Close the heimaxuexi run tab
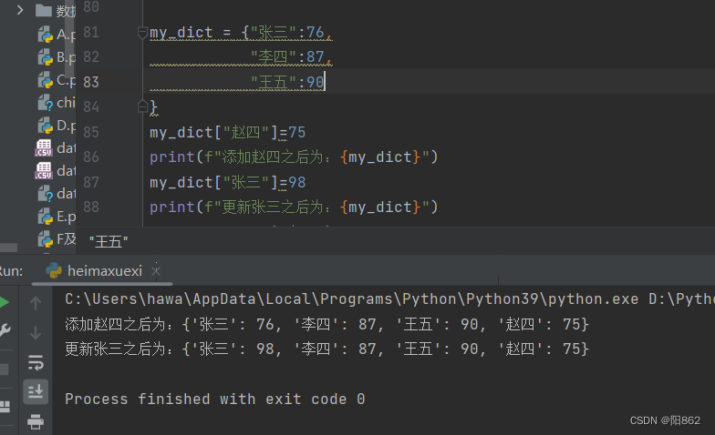Image resolution: width=715 pixels, height=435 pixels. 156,270
